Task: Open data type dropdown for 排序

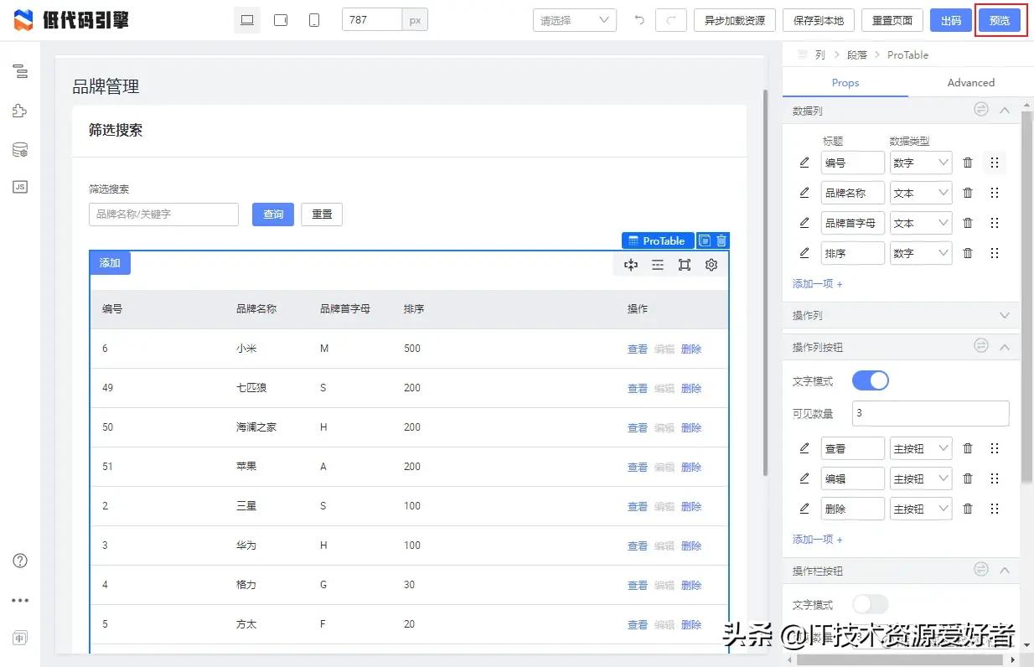Action: click(x=921, y=253)
